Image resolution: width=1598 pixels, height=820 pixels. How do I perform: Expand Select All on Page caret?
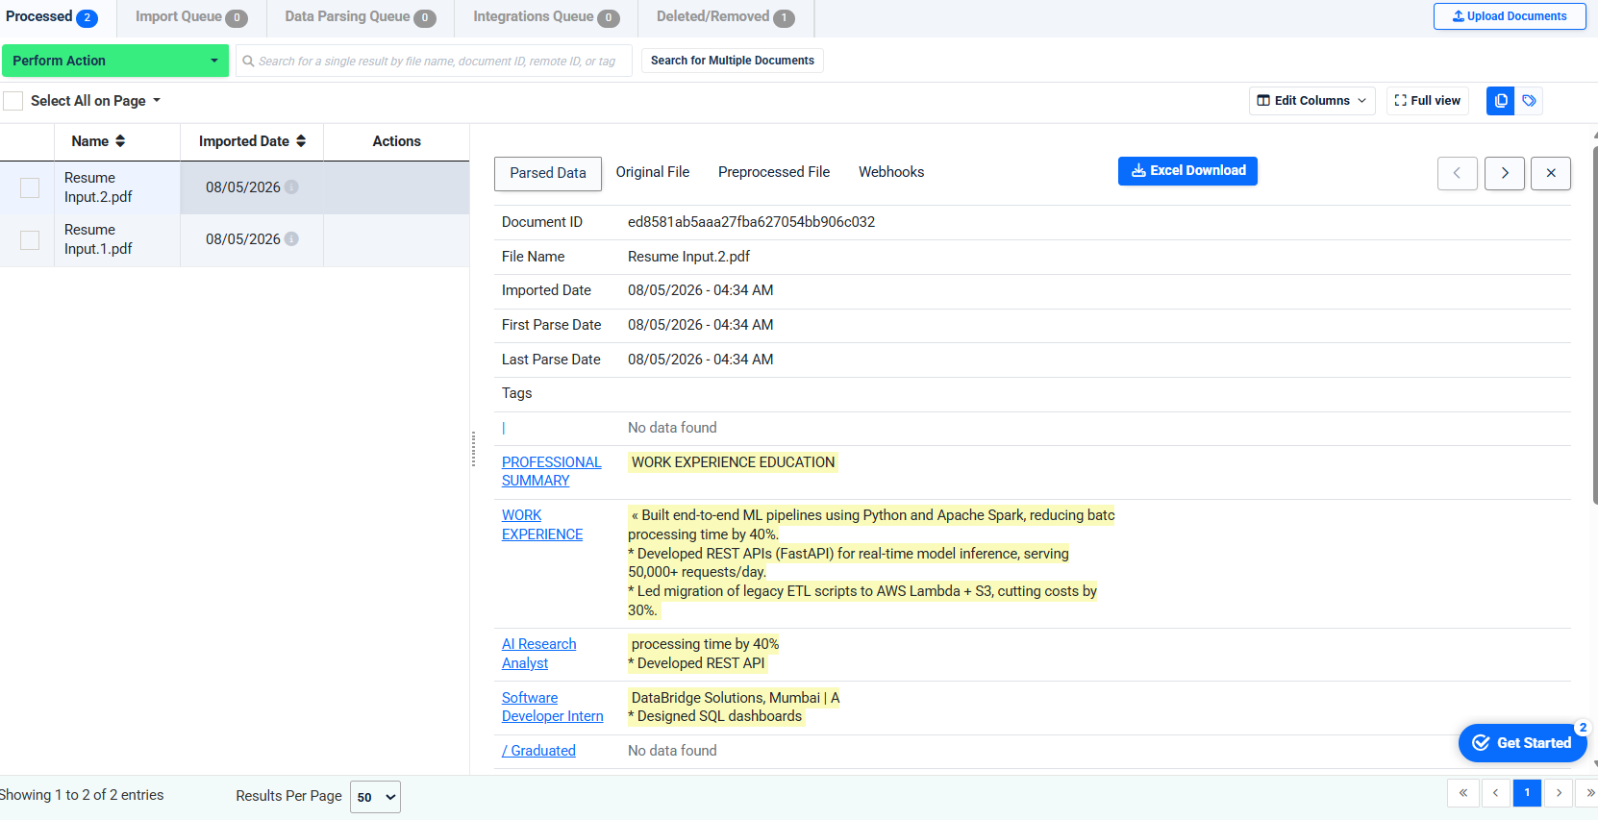click(x=157, y=101)
